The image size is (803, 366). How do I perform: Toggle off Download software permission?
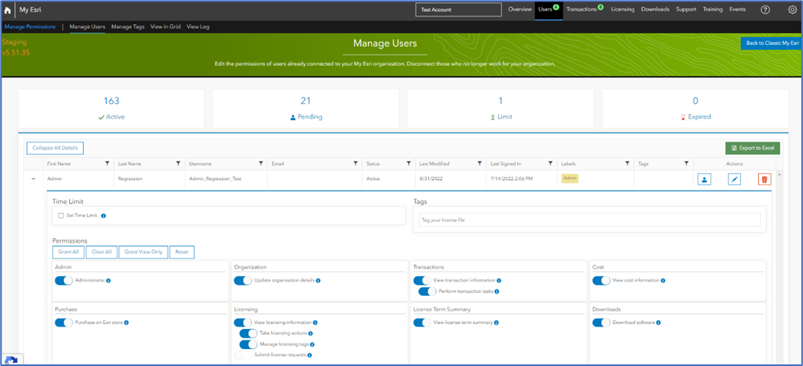(602, 323)
